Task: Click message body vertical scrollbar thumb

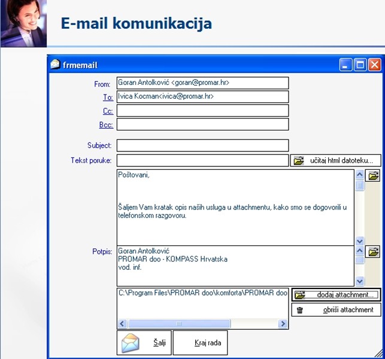Action: point(360,185)
